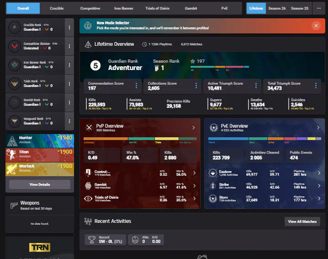
Task: Open the Crucible mode tab
Action: tap(57, 8)
